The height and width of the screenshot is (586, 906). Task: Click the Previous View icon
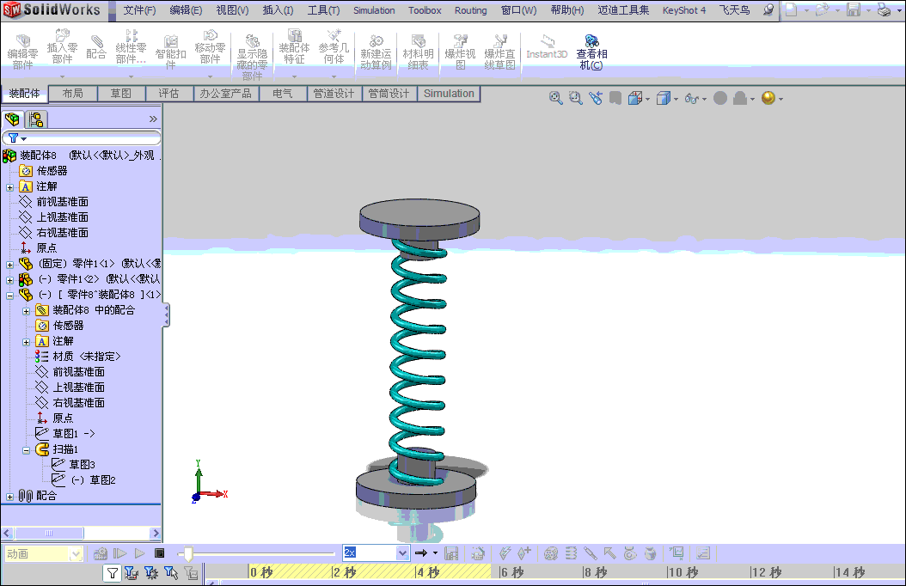point(596,98)
